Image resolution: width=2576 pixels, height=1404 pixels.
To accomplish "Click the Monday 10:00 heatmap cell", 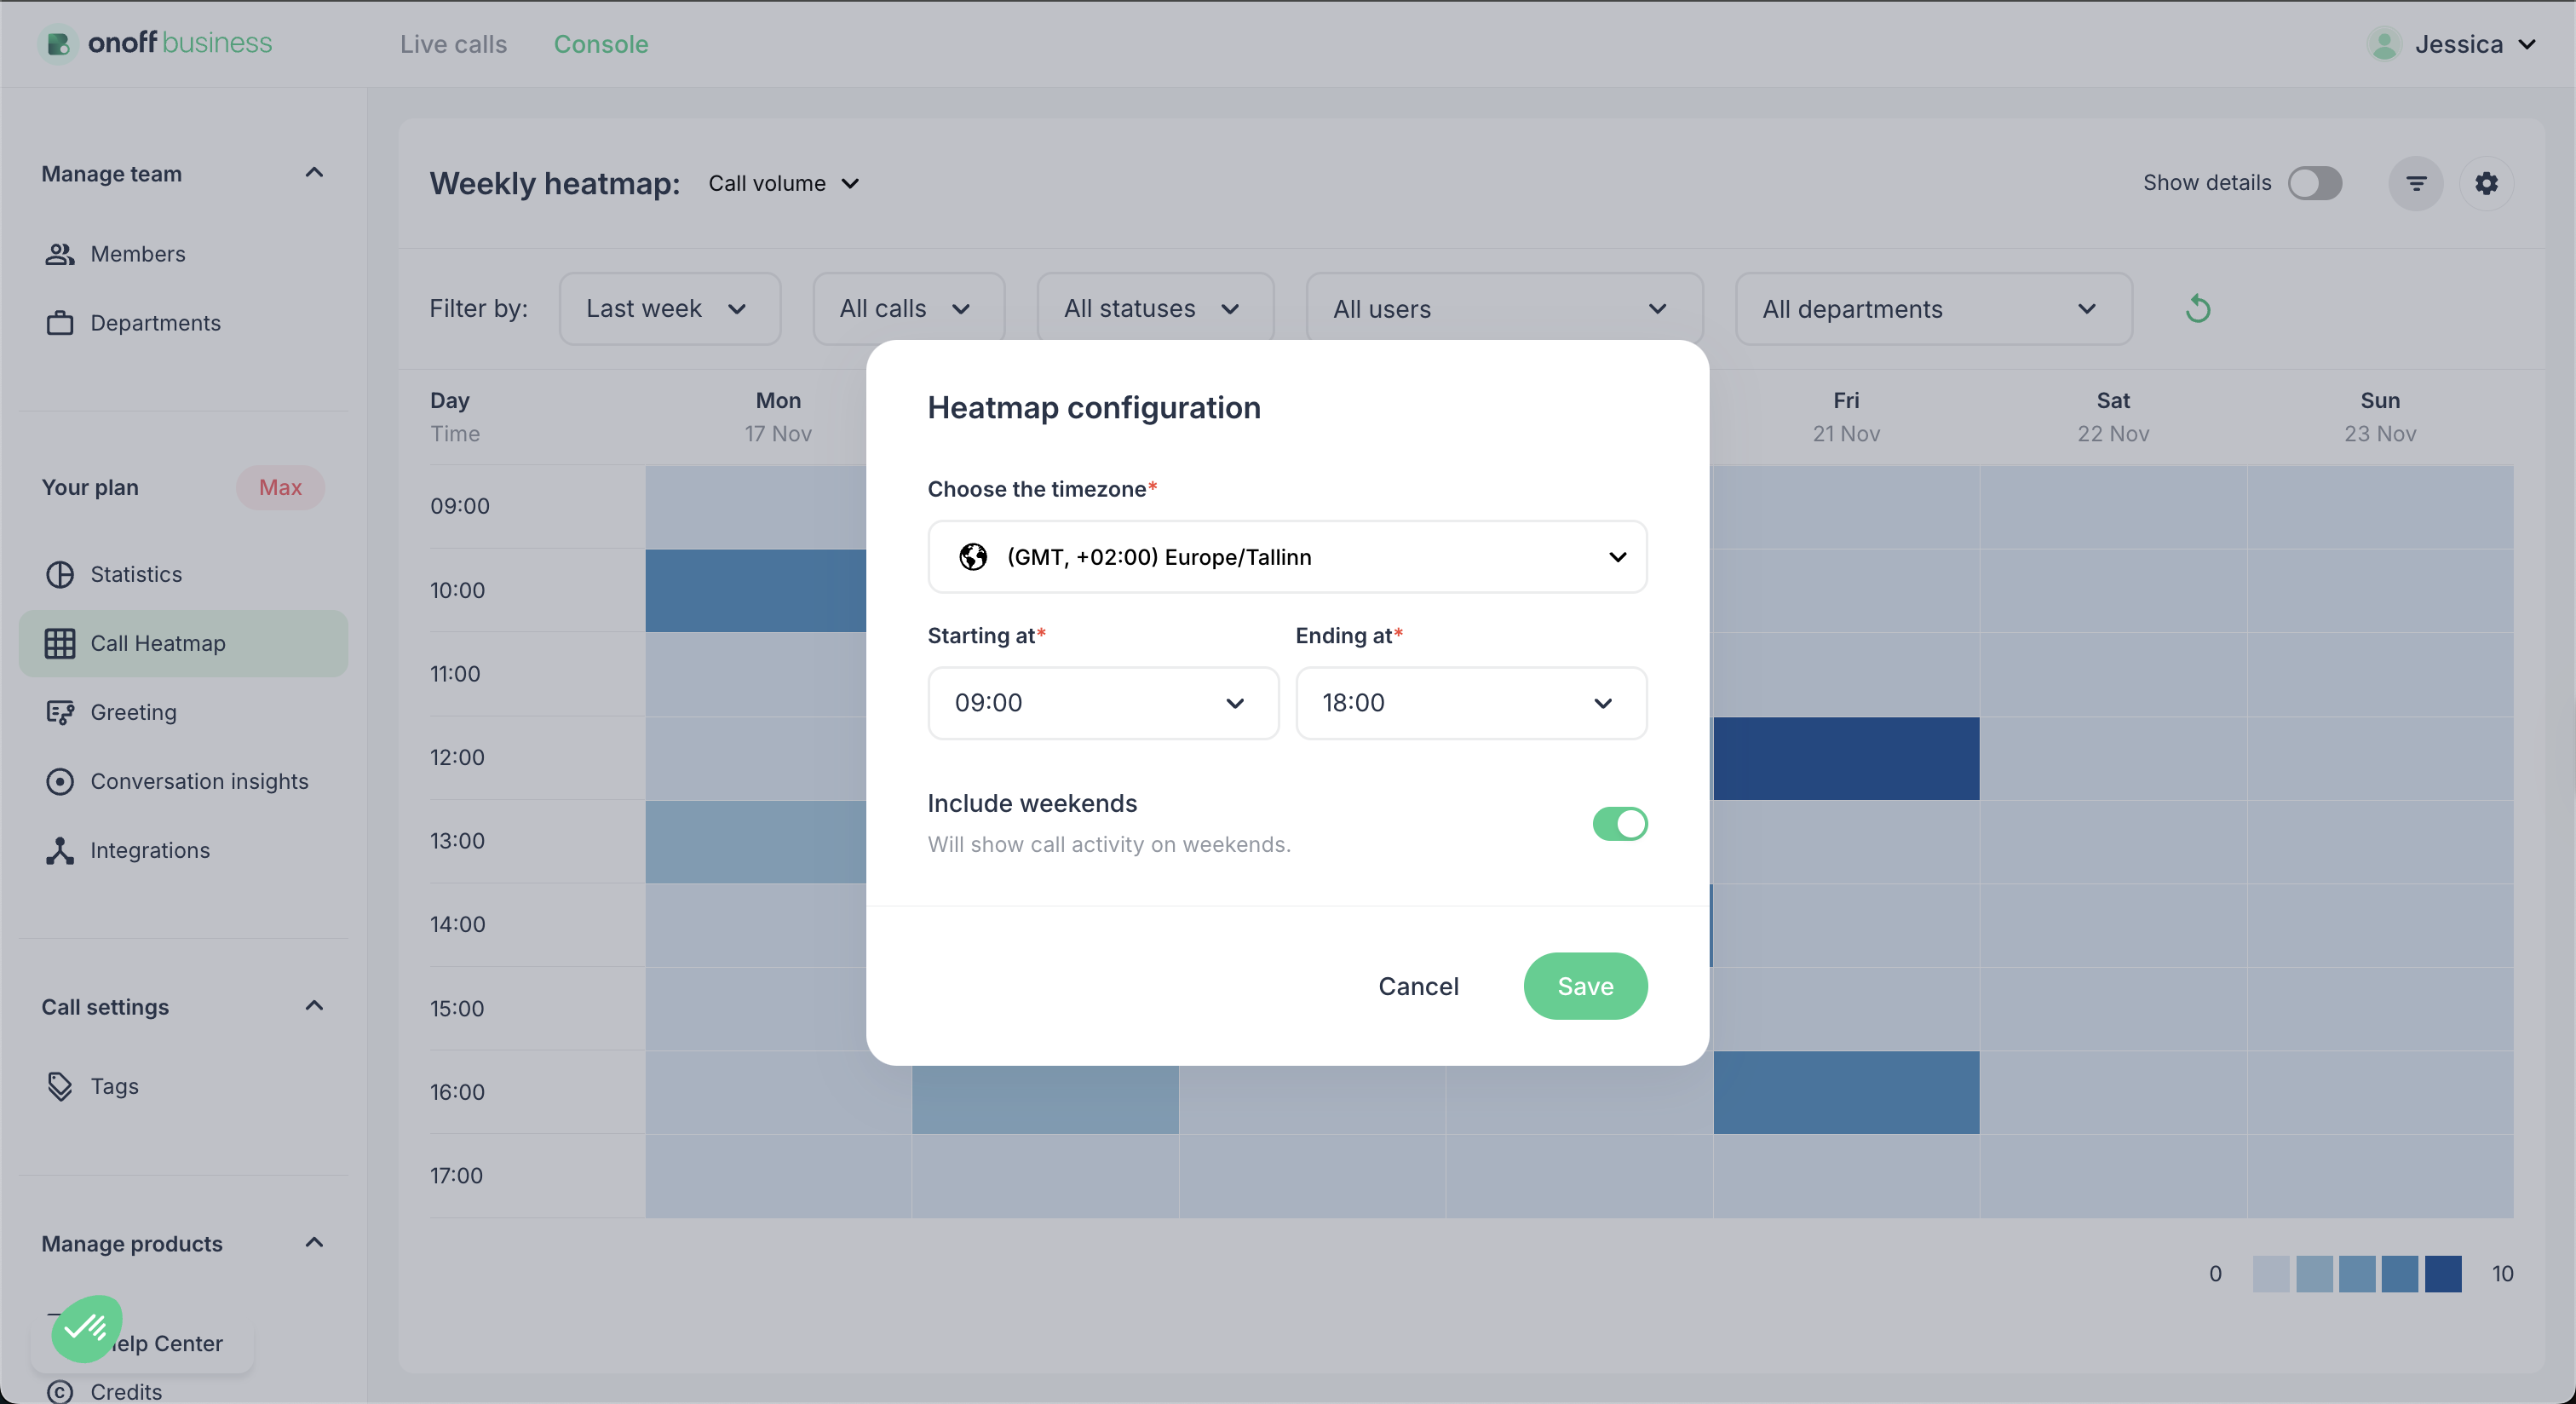I will coord(756,590).
